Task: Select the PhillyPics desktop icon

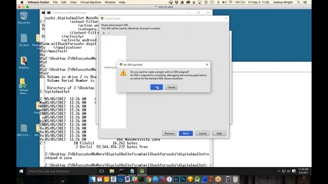Action: click(24, 62)
